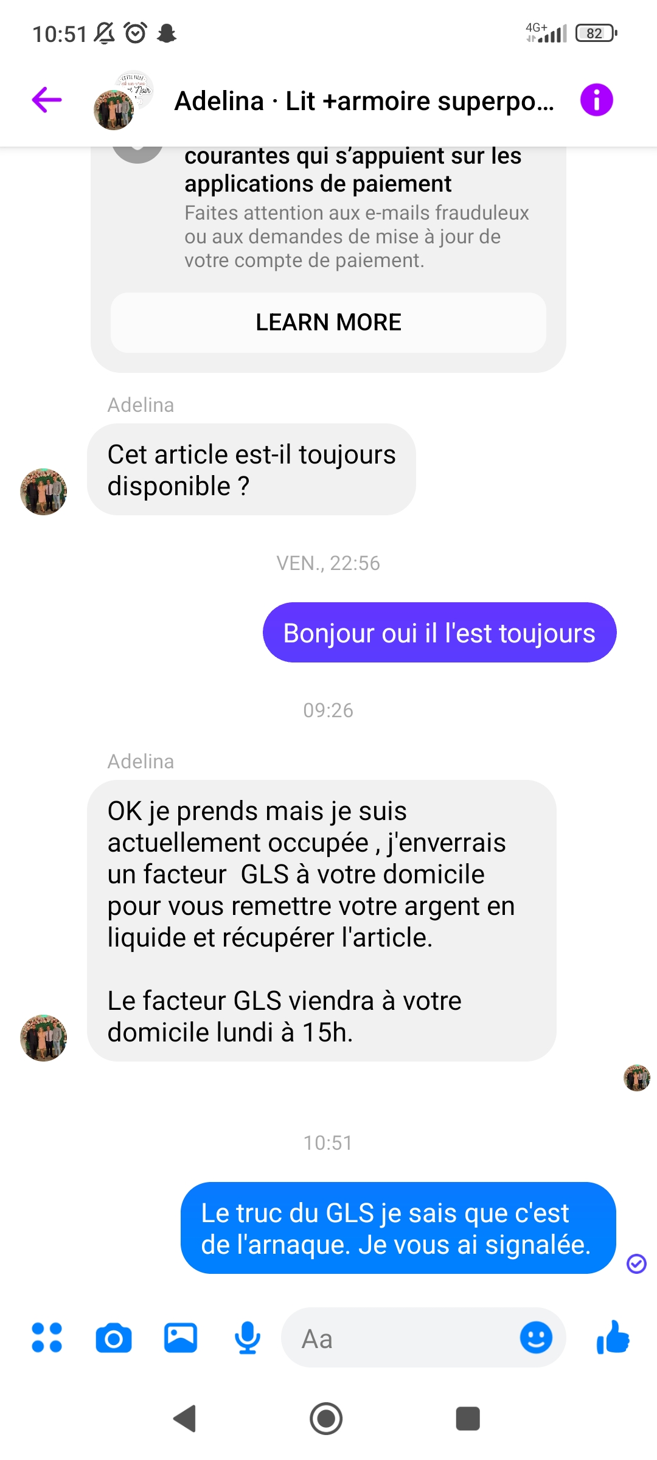Tap Adelina's avatar beside the availability question
Screen dimensions: 657x1460
tap(44, 492)
